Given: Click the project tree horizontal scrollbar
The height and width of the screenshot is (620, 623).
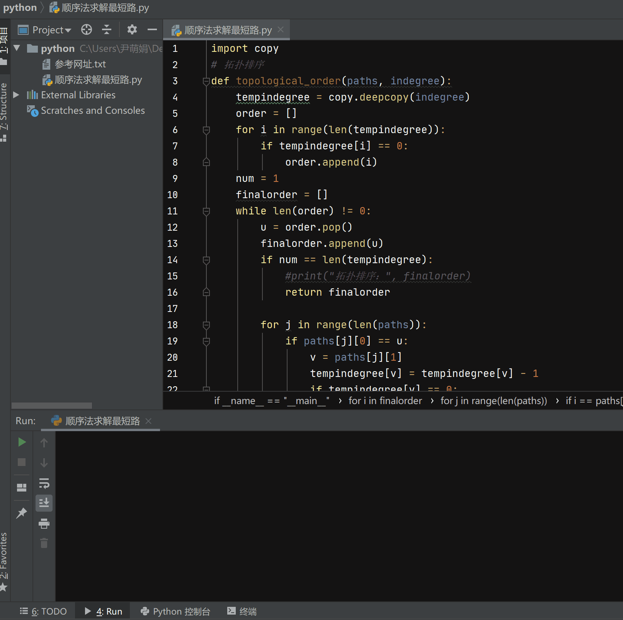Looking at the screenshot, I should pyautogui.click(x=52, y=405).
